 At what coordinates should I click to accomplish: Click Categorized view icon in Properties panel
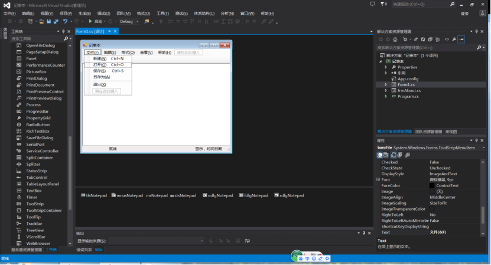click(x=380, y=155)
